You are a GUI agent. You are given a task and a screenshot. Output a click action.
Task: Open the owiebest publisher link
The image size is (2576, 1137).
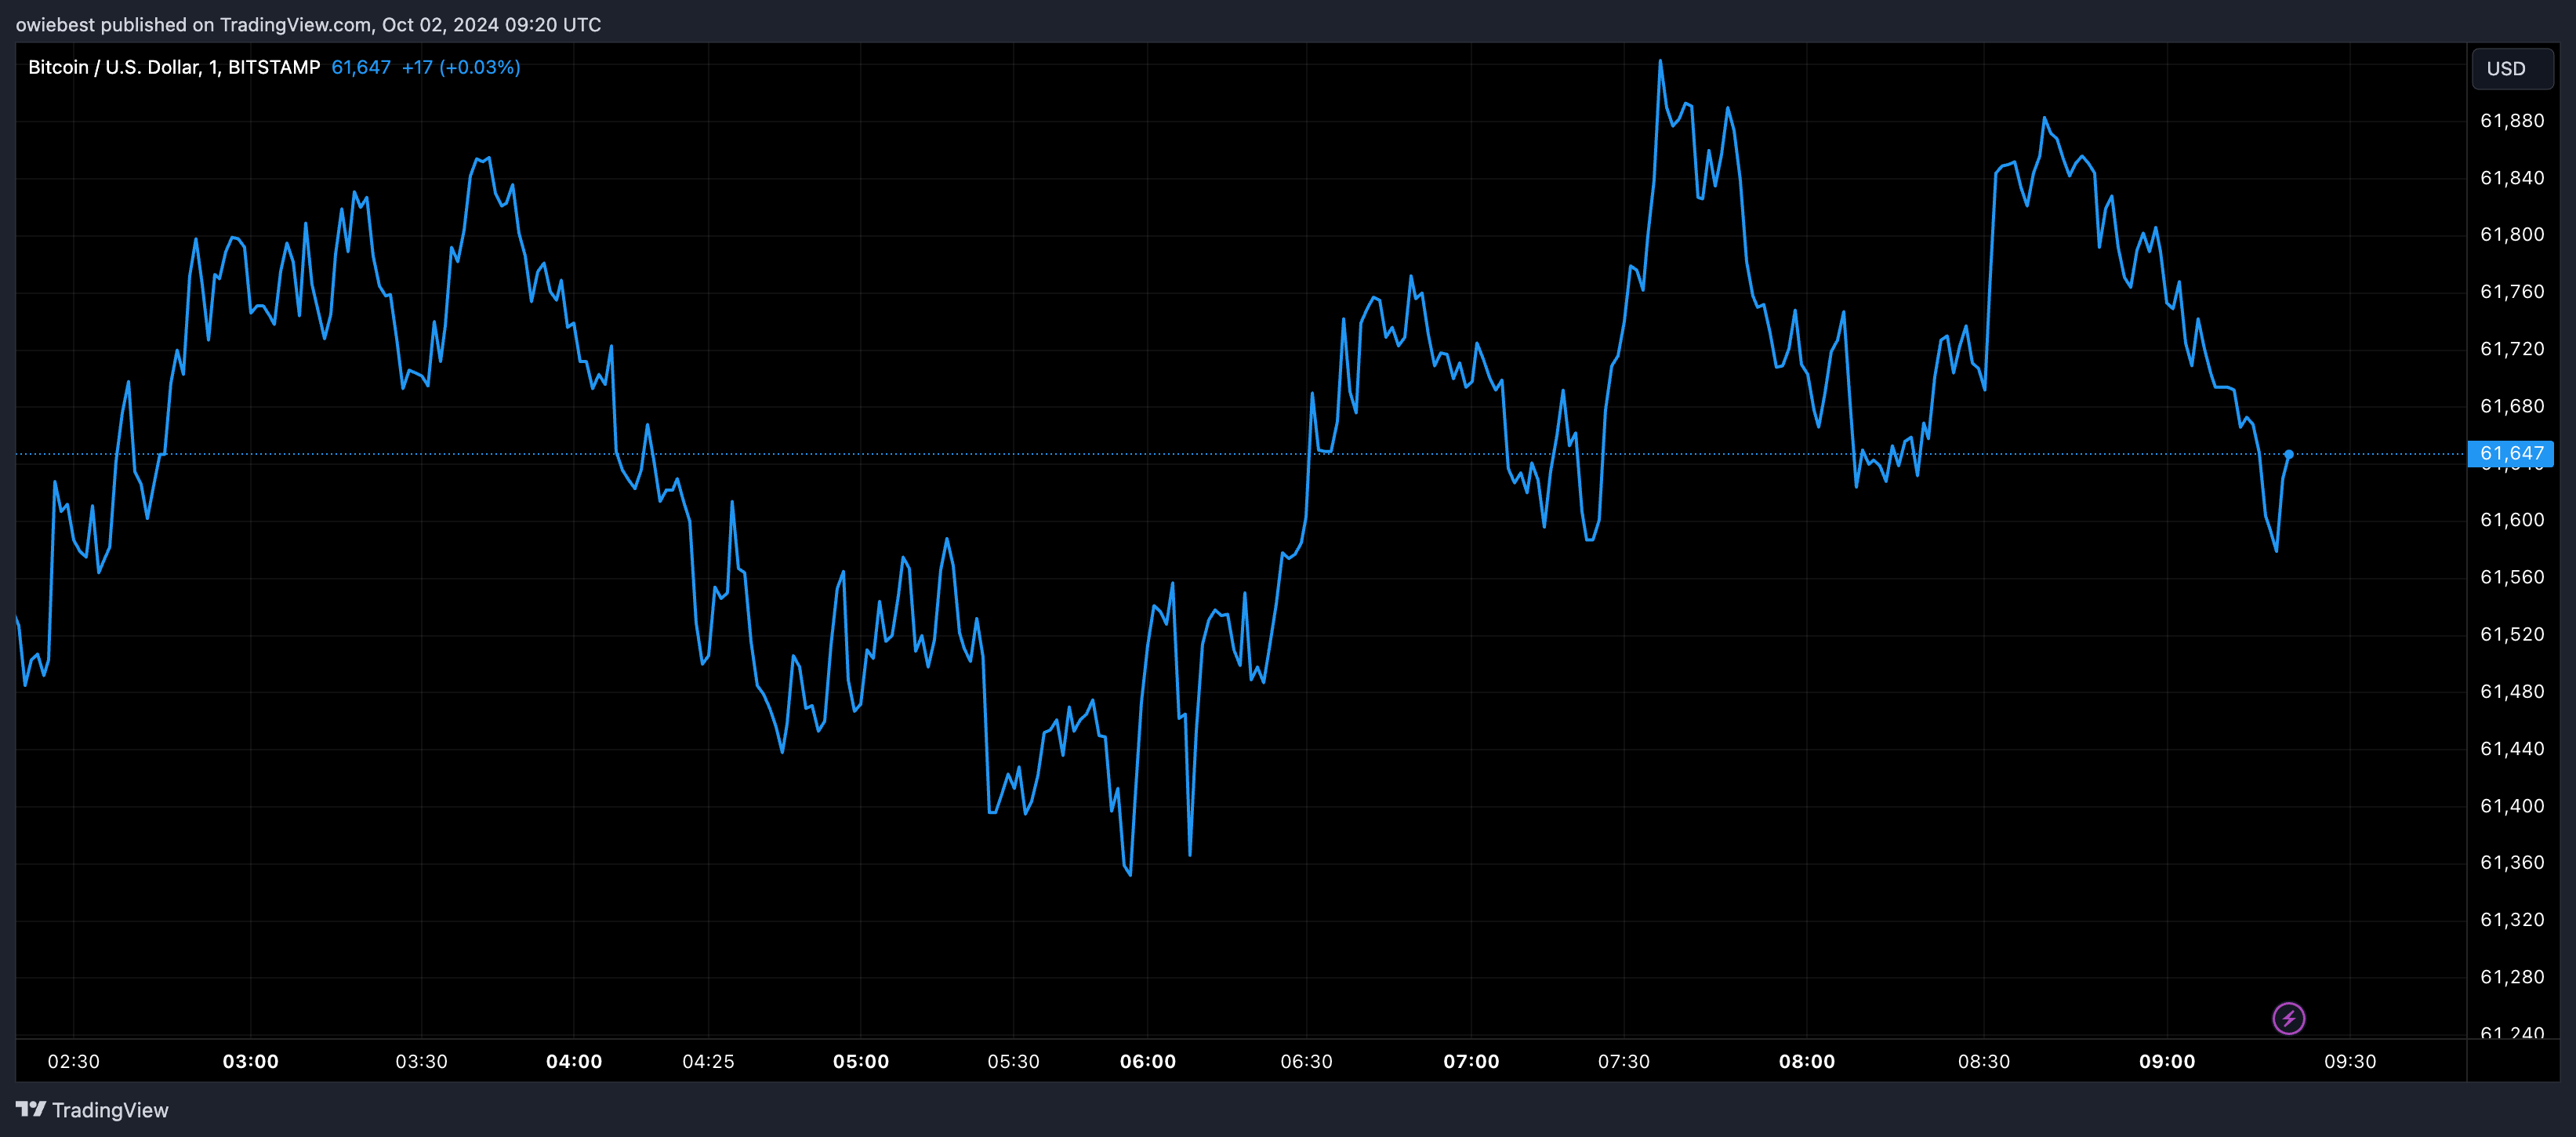pos(58,24)
